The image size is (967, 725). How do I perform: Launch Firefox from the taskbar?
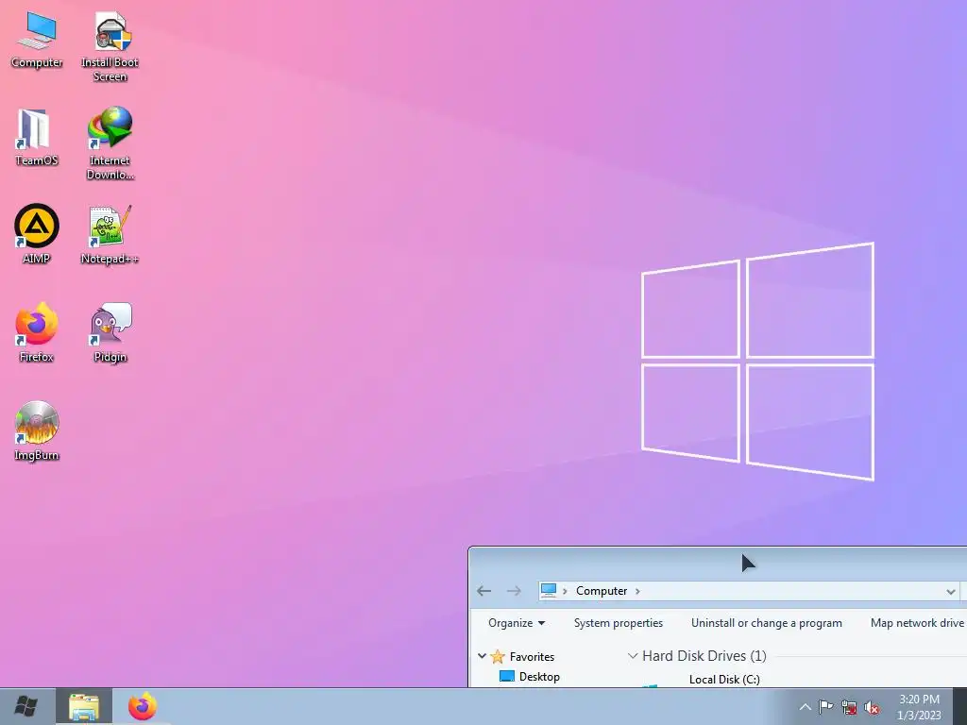tap(143, 706)
